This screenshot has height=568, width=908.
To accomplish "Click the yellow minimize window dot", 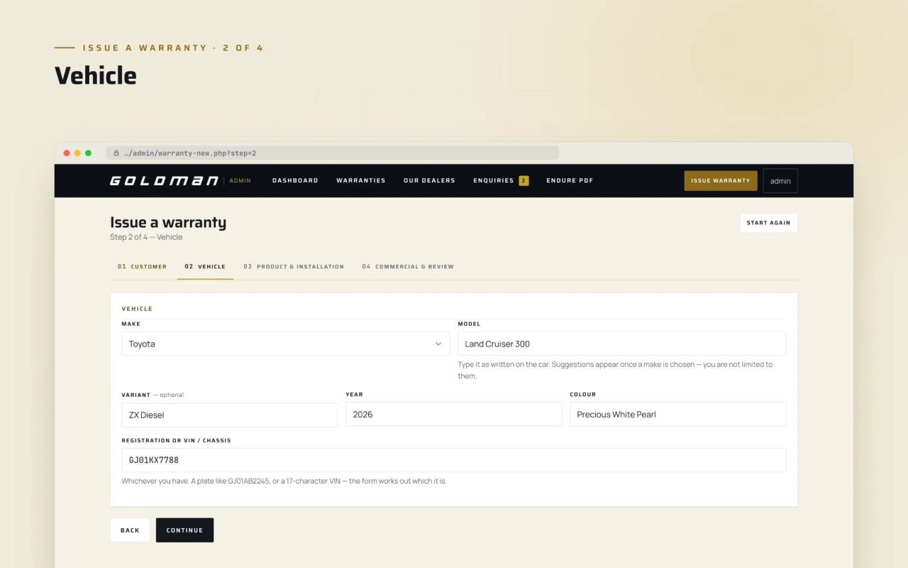I will (77, 153).
